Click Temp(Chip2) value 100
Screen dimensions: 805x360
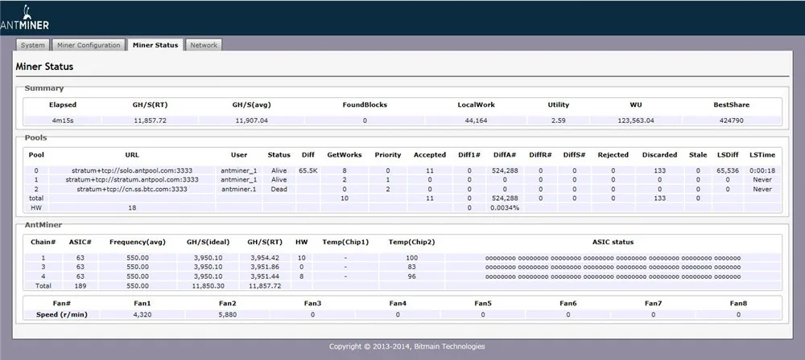click(411, 258)
